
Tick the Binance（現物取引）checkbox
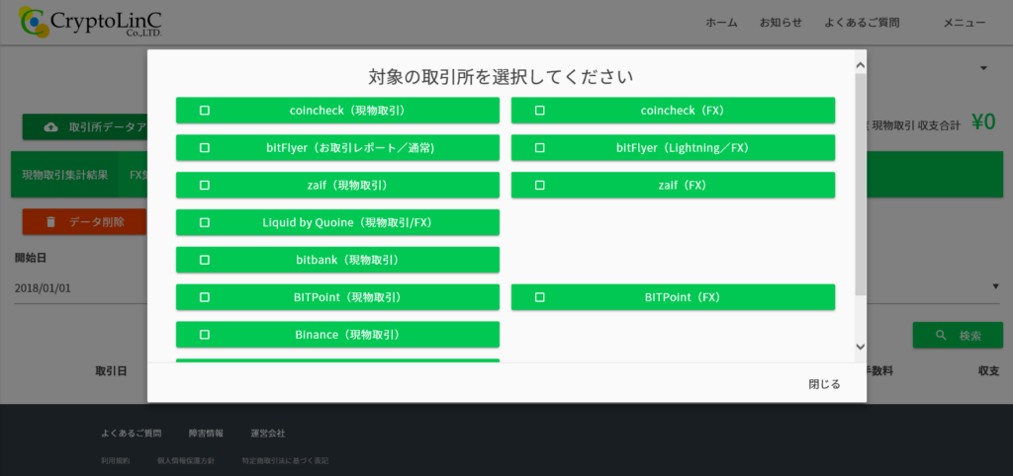tap(205, 335)
